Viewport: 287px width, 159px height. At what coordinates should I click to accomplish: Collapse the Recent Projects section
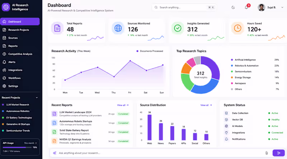click(x=37, y=98)
